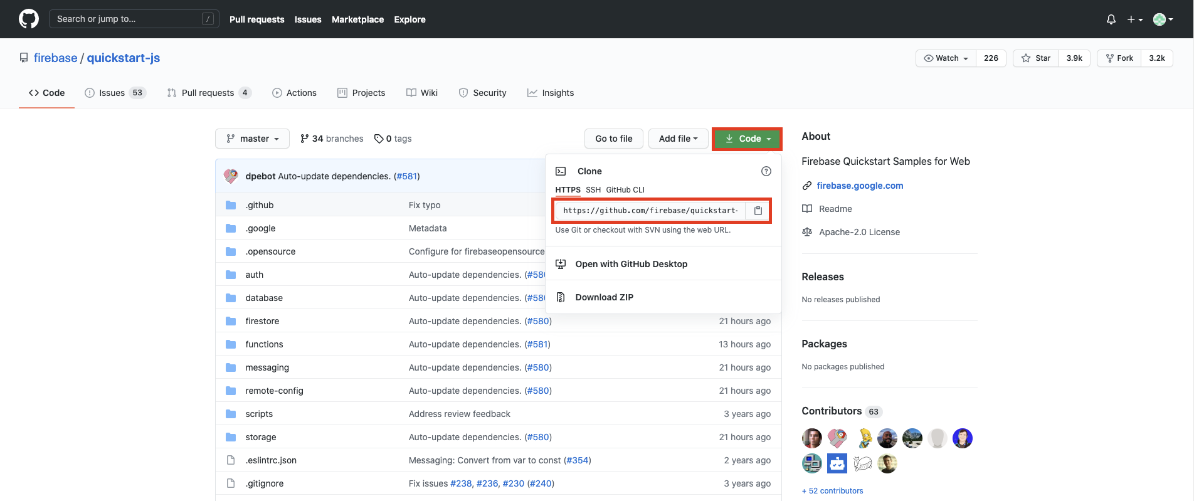Open the plus create-new menu
The height and width of the screenshot is (501, 1194).
tap(1135, 19)
